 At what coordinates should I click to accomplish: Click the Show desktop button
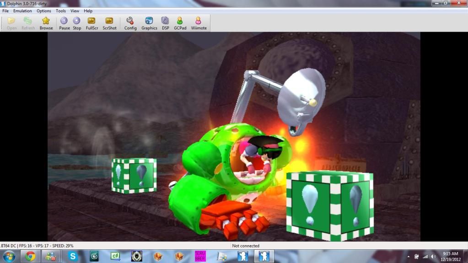(x=465, y=257)
